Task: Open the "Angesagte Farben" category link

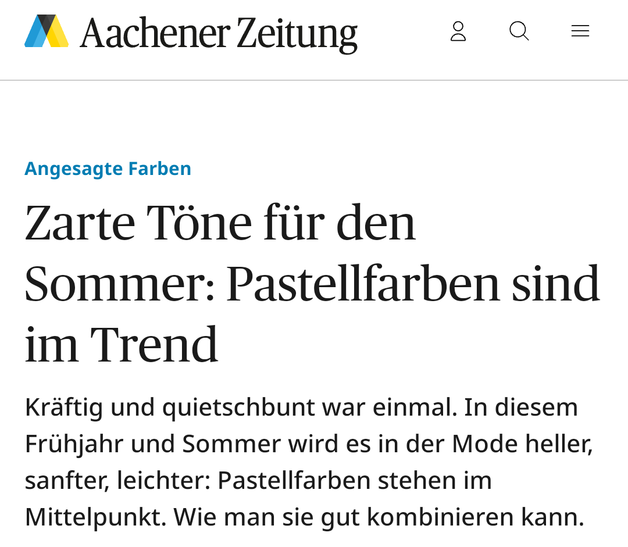Action: pyautogui.click(x=108, y=169)
